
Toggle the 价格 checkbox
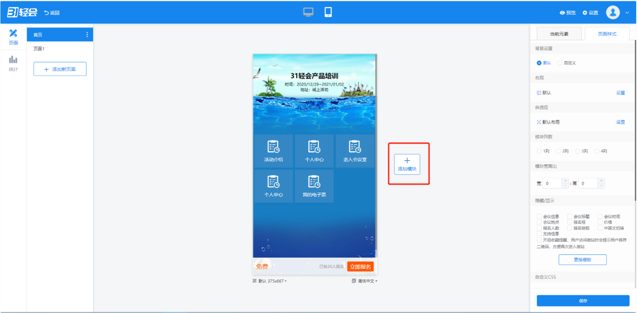click(600, 222)
